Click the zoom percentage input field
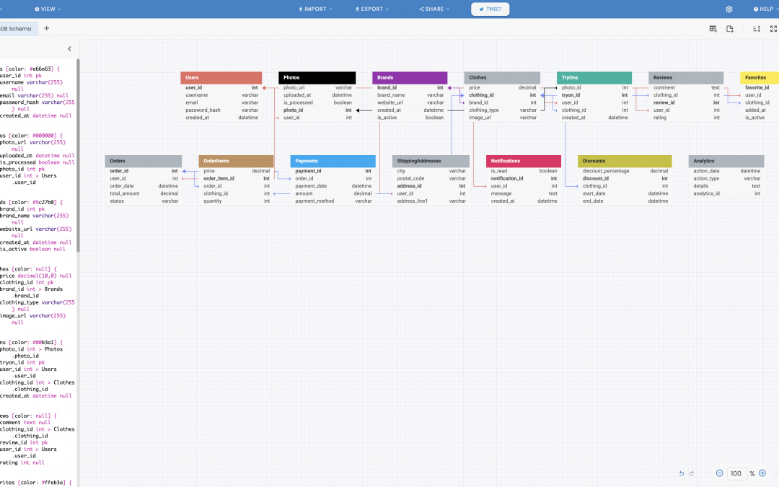Screen dimensions: 779x487 coord(736,473)
